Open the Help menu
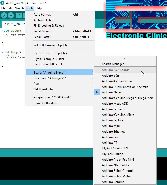The width and height of the screenshot is (167, 185). (x=38, y=8)
